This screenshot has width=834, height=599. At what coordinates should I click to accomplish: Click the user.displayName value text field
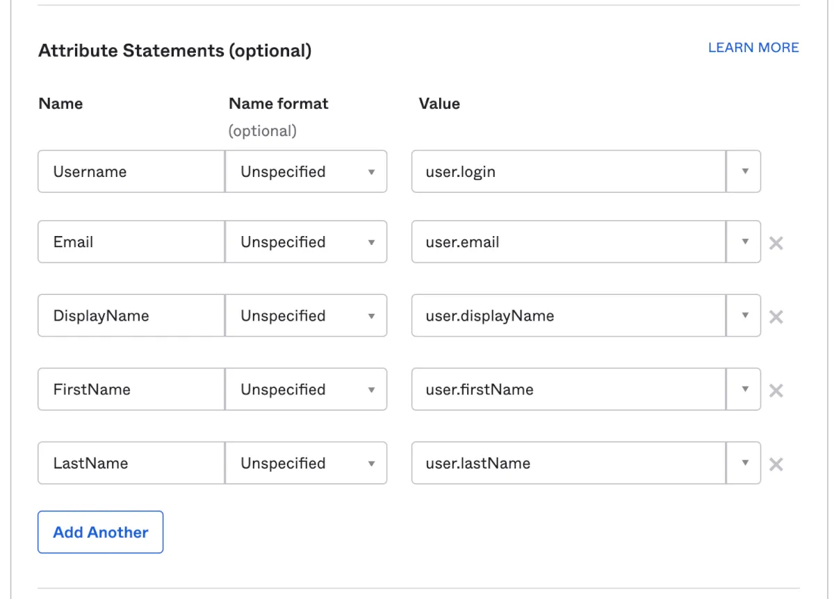click(569, 316)
